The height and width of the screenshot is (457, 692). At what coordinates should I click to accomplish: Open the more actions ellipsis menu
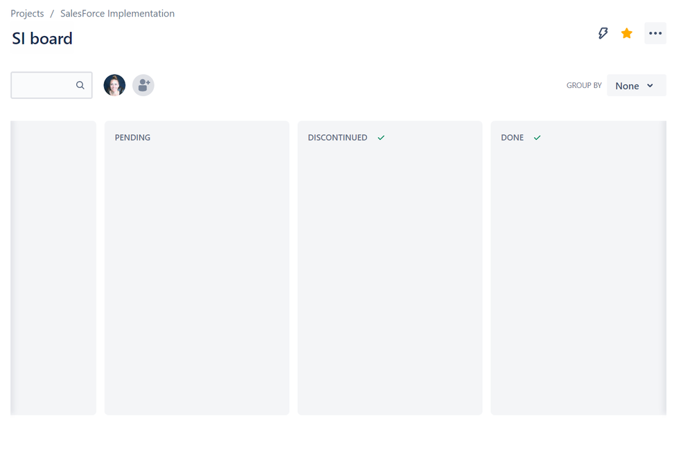(655, 33)
